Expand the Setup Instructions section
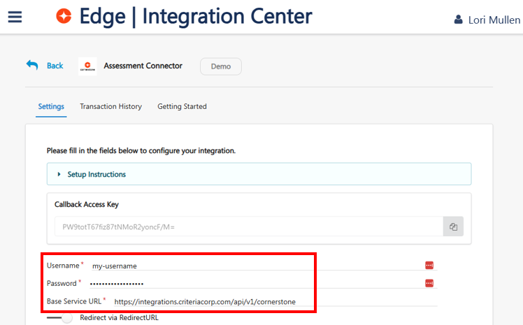 point(259,174)
